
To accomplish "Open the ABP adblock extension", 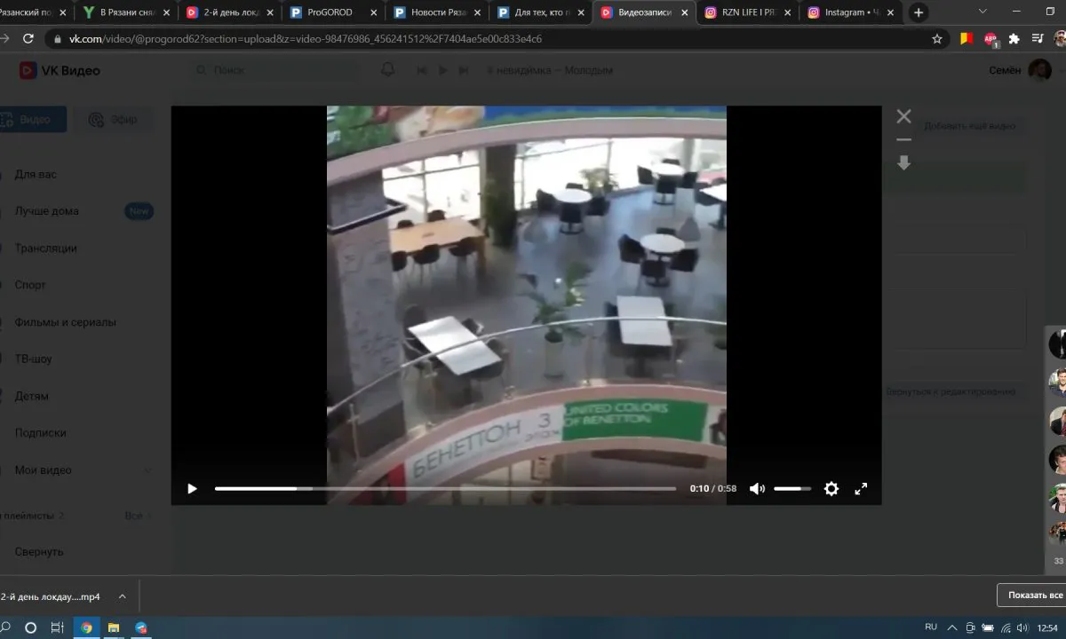I will [990, 39].
